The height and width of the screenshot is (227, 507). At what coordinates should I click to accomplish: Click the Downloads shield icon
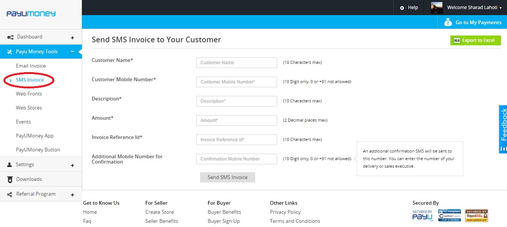(10, 179)
